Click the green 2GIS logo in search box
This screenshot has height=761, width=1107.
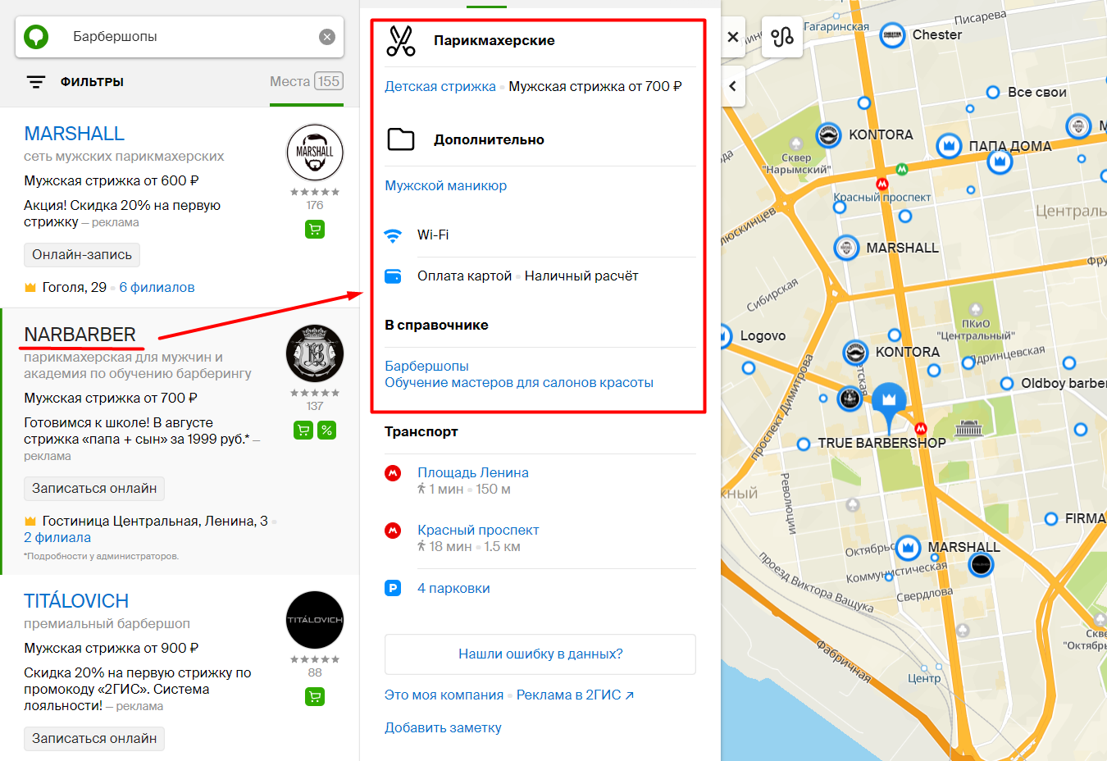click(36, 37)
